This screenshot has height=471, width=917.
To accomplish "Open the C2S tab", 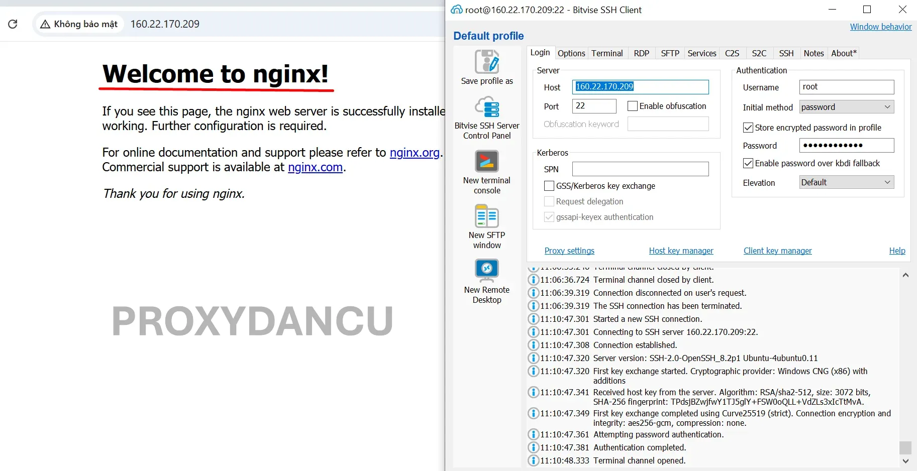I will (x=732, y=53).
